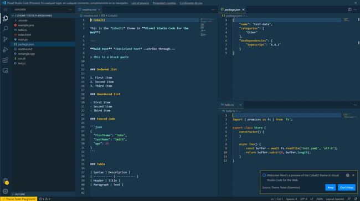Dismiss the welcome notification
The height and width of the screenshot is (201, 360).
(353, 176)
